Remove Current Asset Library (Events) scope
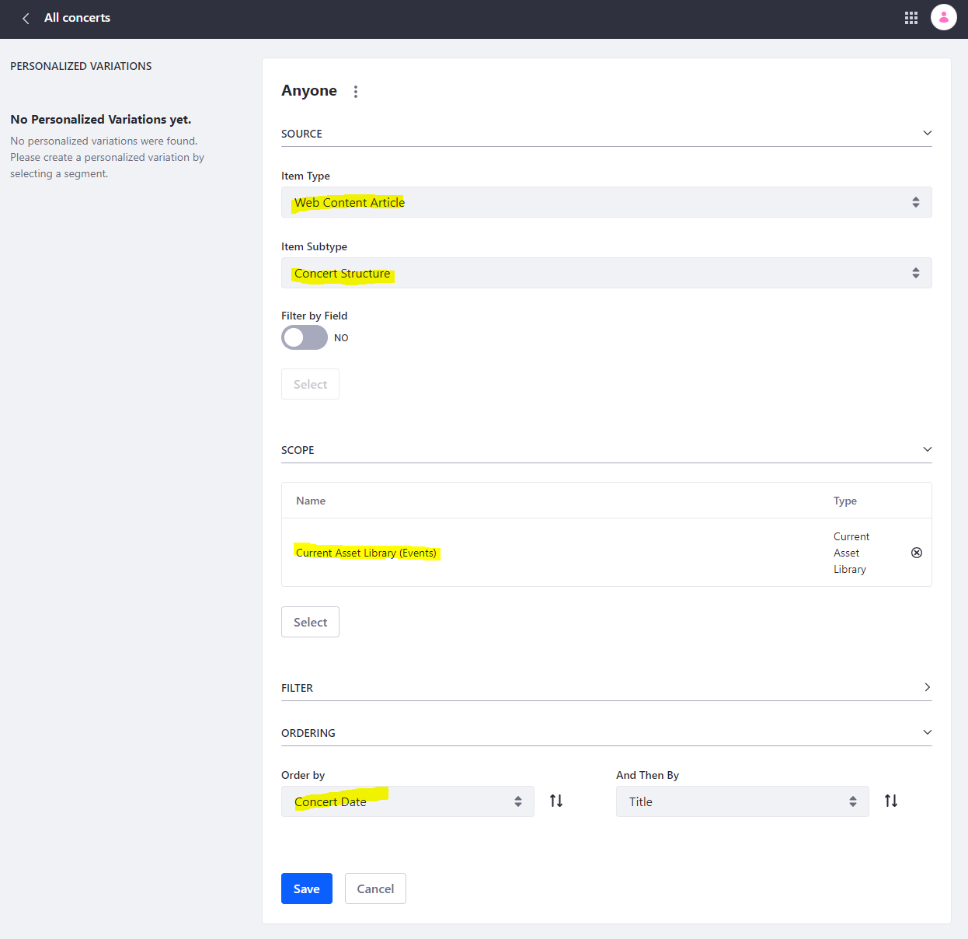The width and height of the screenshot is (968, 939). click(x=917, y=553)
